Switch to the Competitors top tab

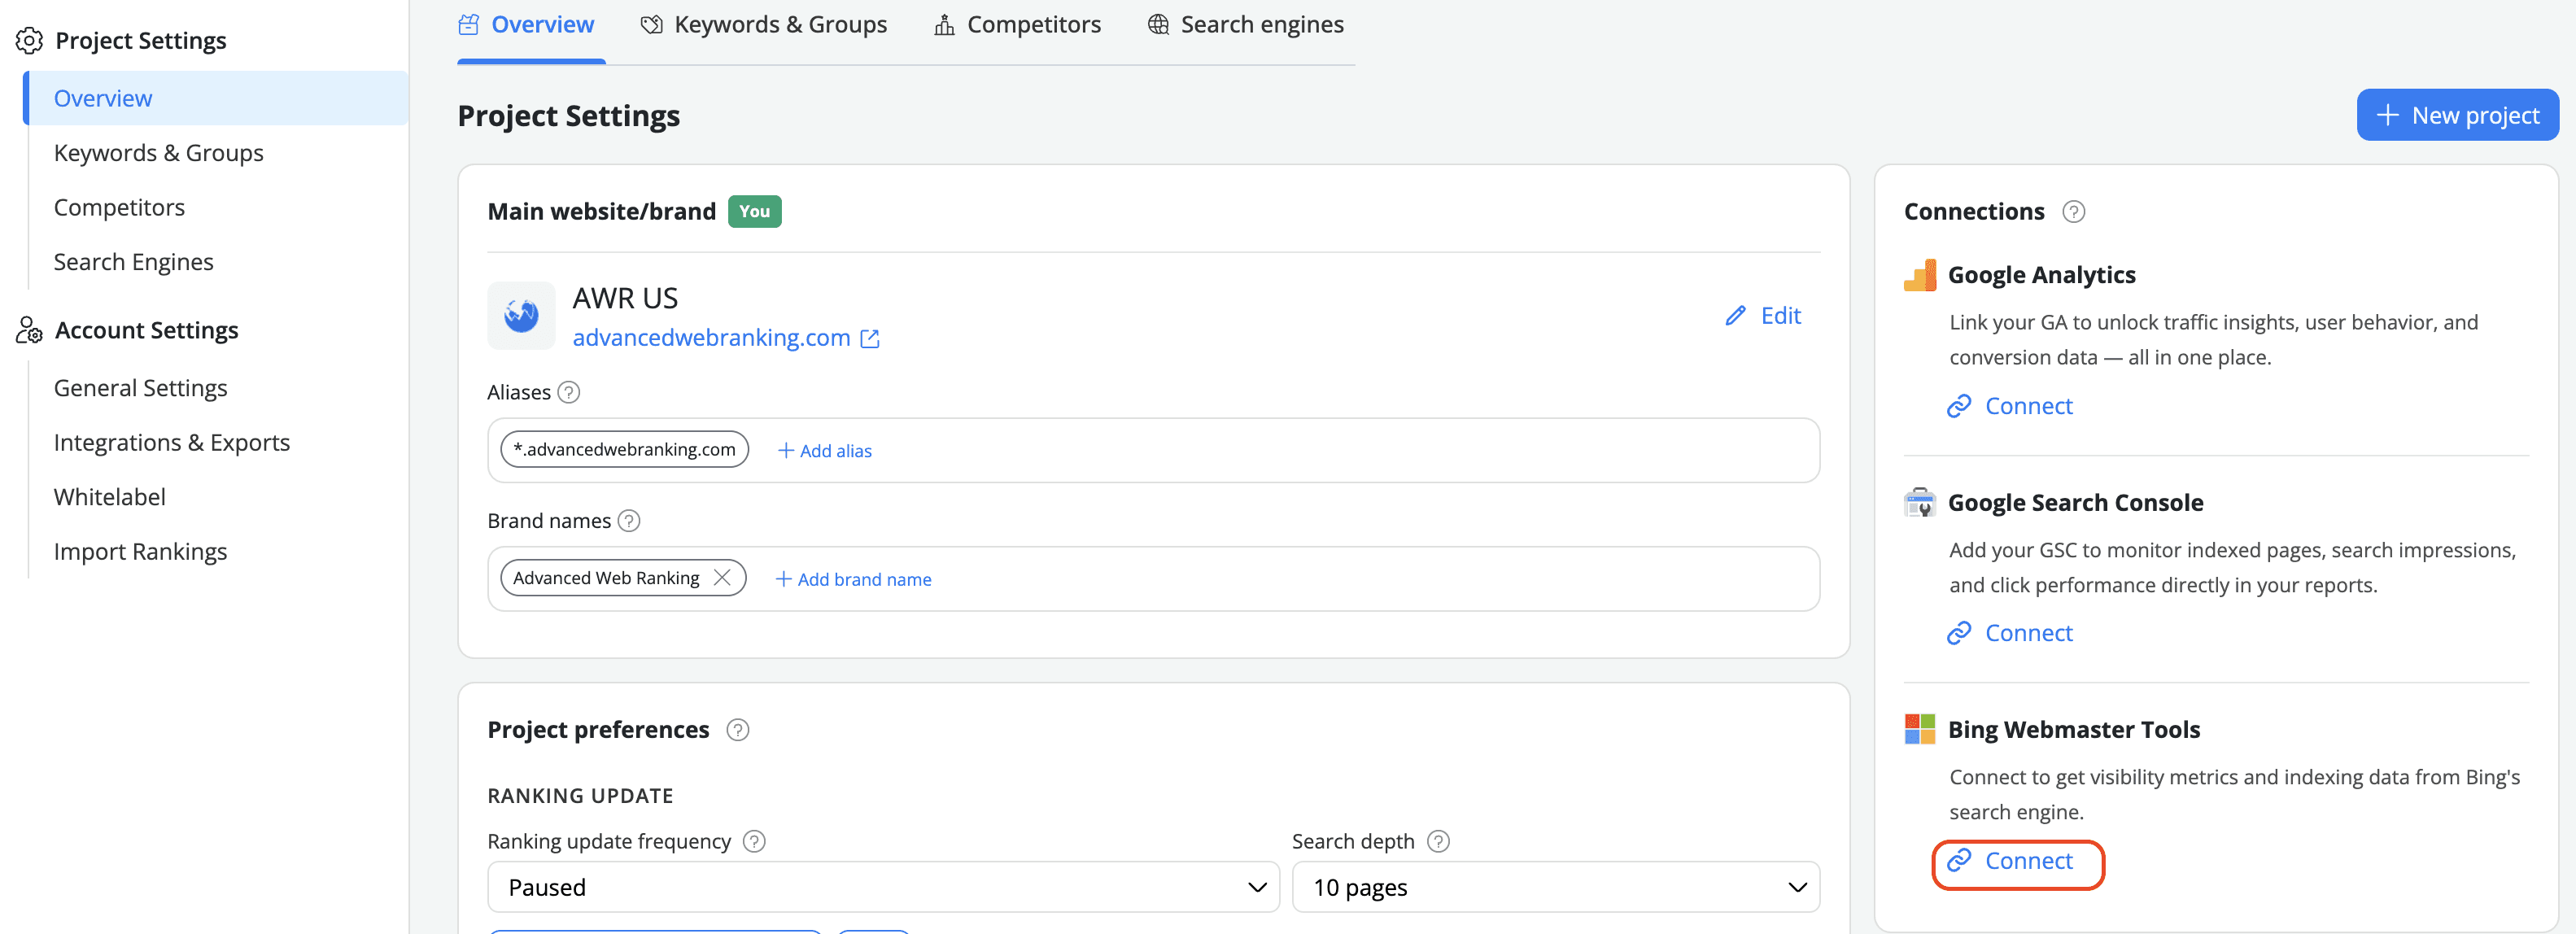[x=1017, y=25]
